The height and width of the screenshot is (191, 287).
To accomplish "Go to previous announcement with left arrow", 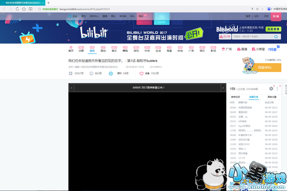I will click(71, 88).
